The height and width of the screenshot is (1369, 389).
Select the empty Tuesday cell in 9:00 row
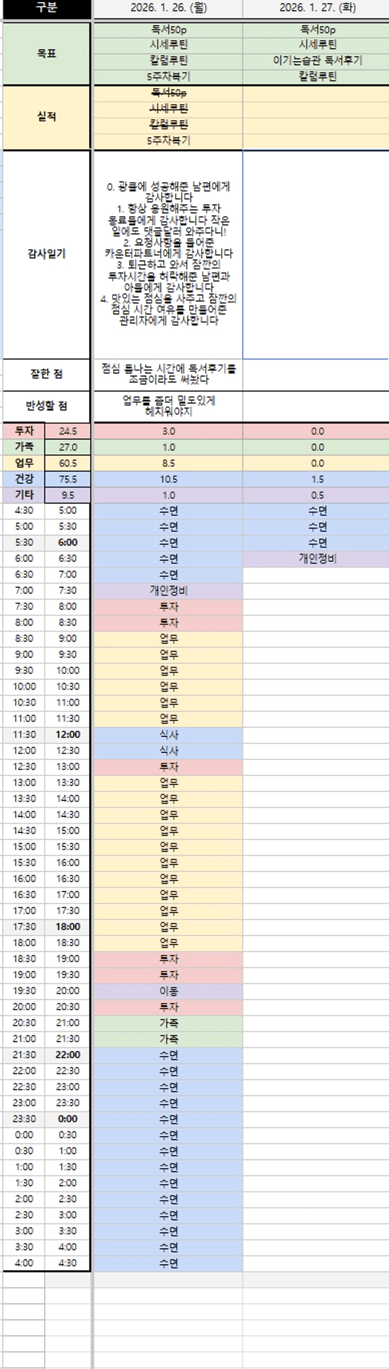pyautogui.click(x=317, y=655)
